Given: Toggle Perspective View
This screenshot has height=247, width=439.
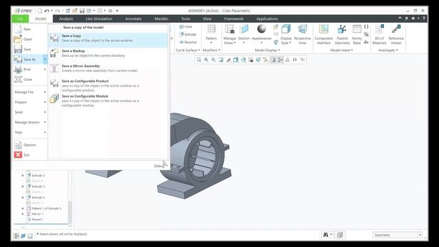Looking at the screenshot, I should [x=302, y=34].
